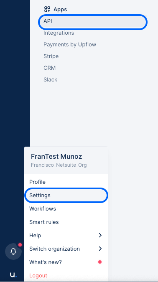The width and height of the screenshot is (158, 282).
Task: Click the Apps grid icon
Action: (x=47, y=9)
